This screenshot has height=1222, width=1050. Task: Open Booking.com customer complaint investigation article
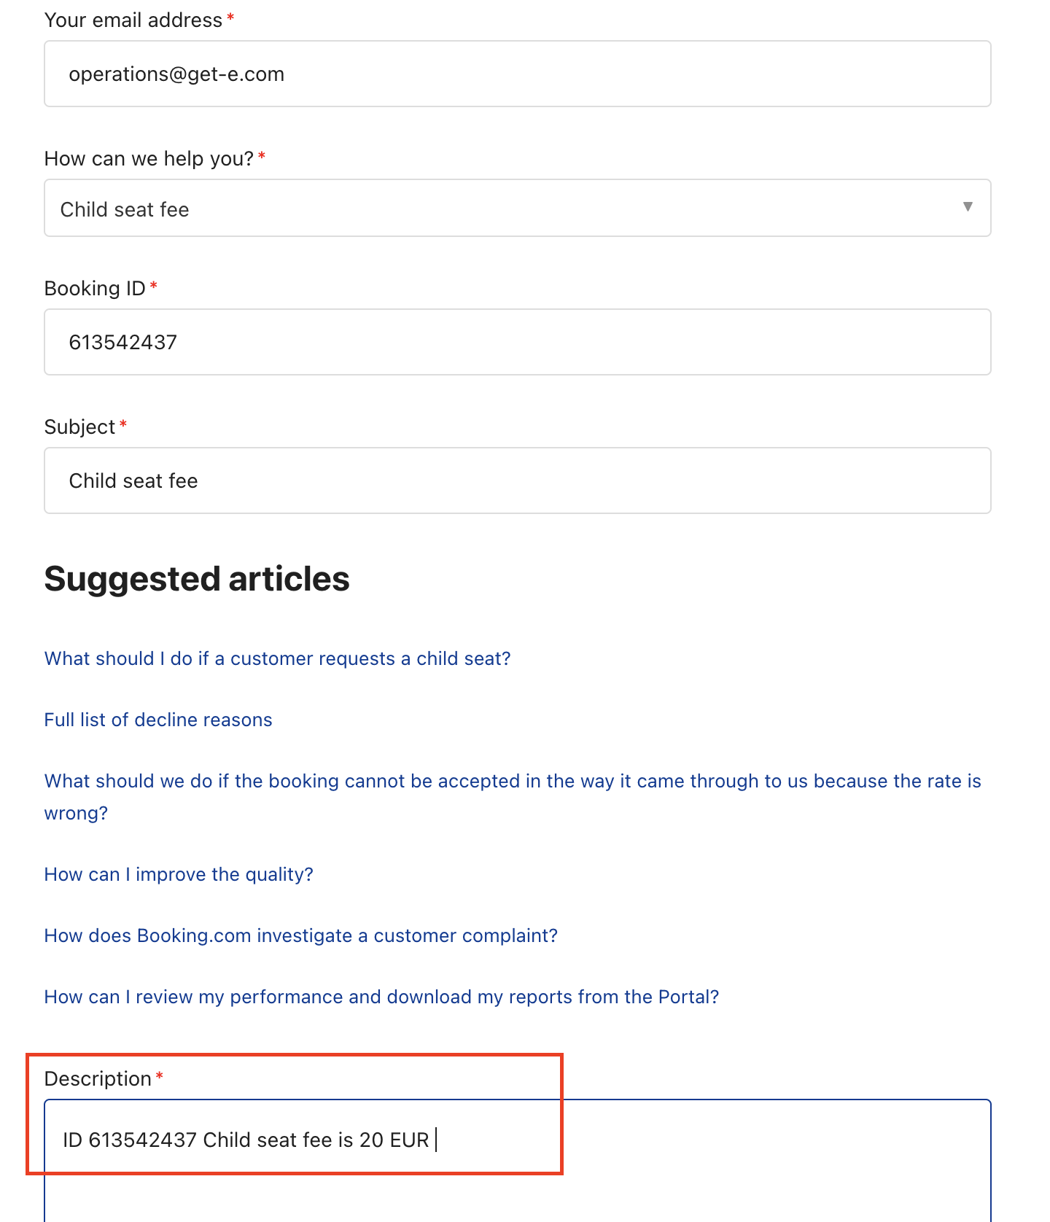click(x=301, y=935)
